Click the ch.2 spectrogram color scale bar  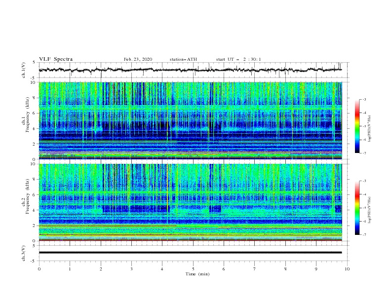click(x=357, y=208)
